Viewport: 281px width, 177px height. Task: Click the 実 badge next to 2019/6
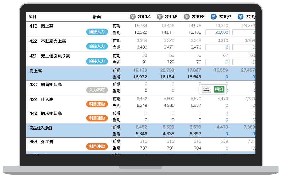(x=187, y=17)
